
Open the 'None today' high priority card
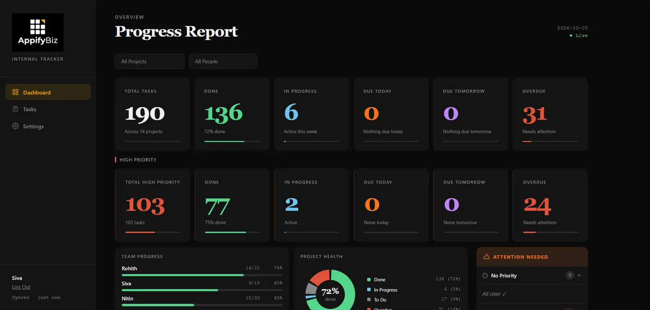pos(391,205)
